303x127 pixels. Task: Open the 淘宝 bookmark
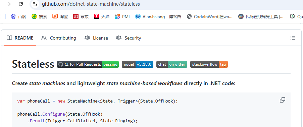tap(60, 17)
